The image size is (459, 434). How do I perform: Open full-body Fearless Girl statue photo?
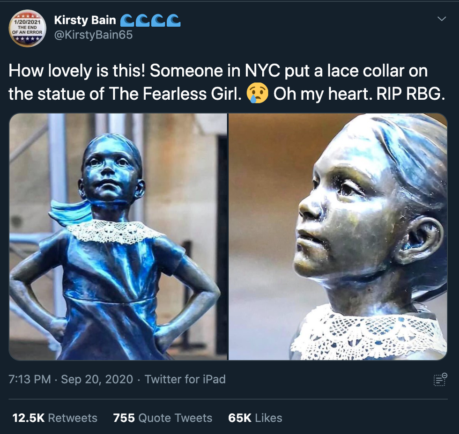pos(118,236)
